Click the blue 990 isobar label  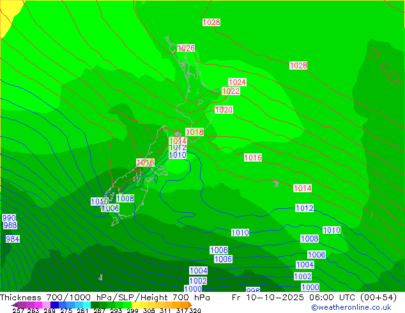click(9, 218)
